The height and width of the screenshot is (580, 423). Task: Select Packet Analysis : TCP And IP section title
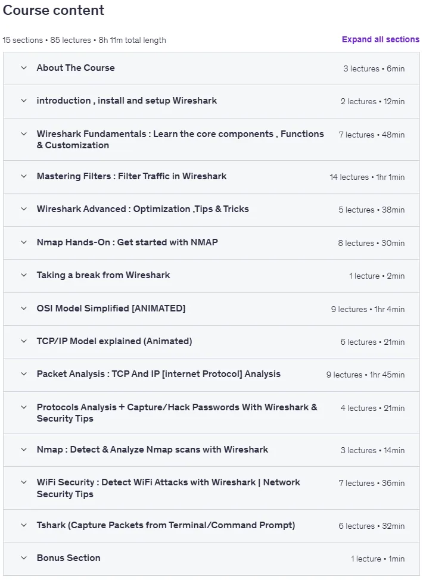point(158,374)
